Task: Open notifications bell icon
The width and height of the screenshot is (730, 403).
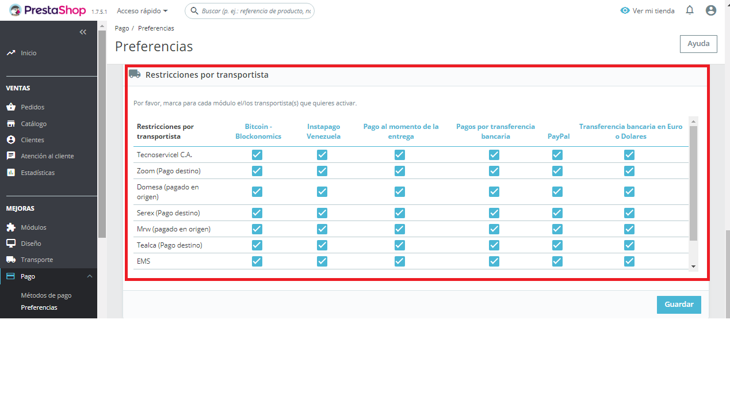Action: tap(690, 10)
